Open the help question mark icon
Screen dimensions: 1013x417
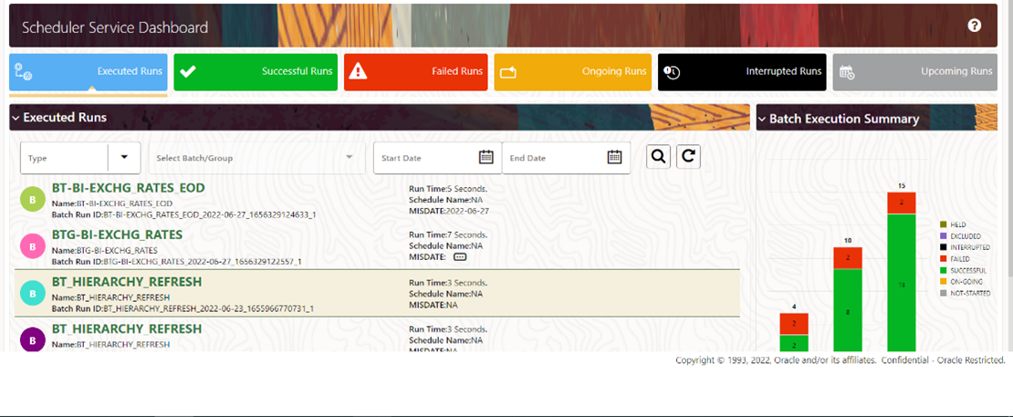tap(975, 26)
